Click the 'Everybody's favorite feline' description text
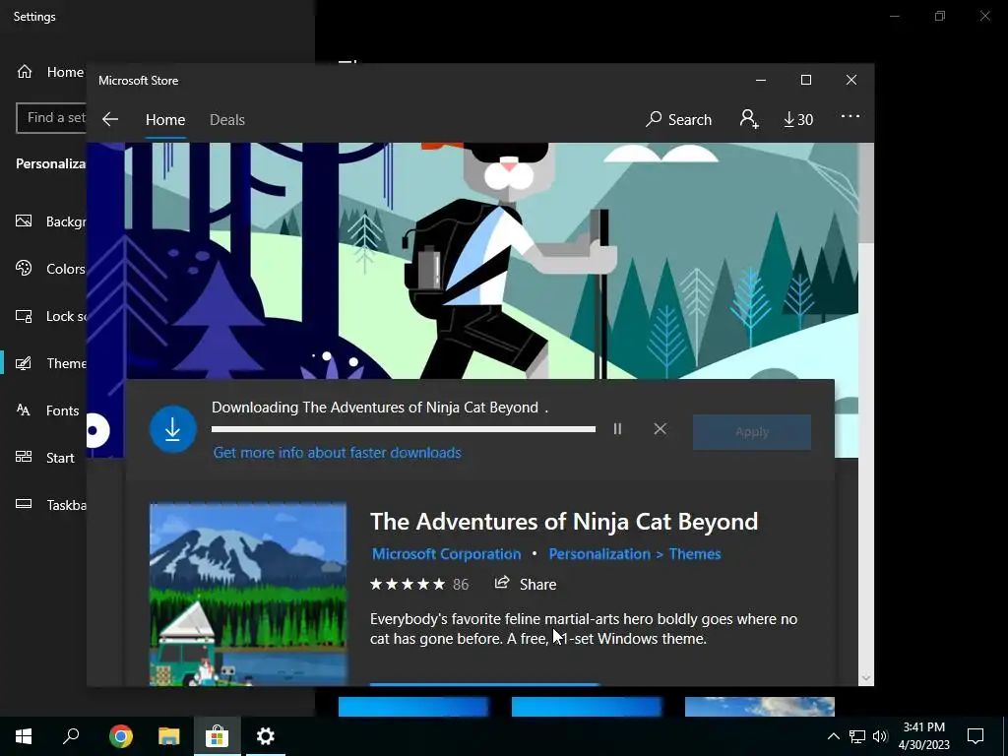The width and height of the screenshot is (1008, 756). tap(584, 629)
